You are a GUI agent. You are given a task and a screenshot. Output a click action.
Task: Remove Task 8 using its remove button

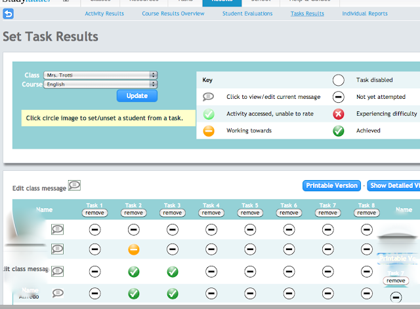click(x=367, y=213)
